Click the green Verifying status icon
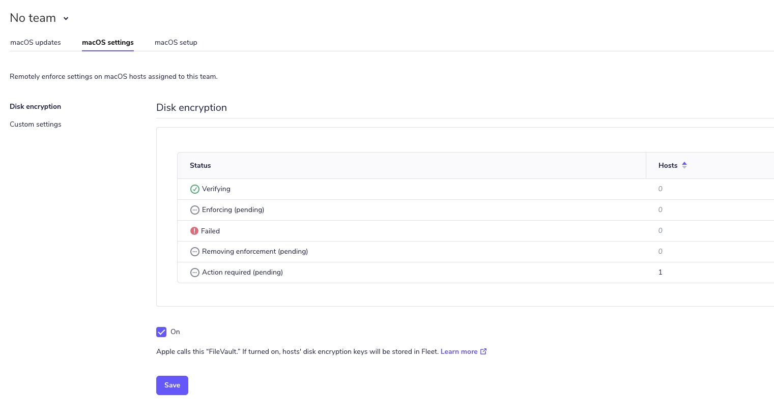This screenshot has width=774, height=420. click(x=195, y=189)
